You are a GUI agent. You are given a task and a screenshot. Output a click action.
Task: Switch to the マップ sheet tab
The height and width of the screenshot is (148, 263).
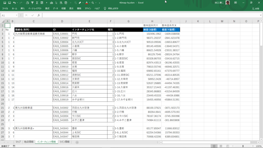click(x=18, y=142)
